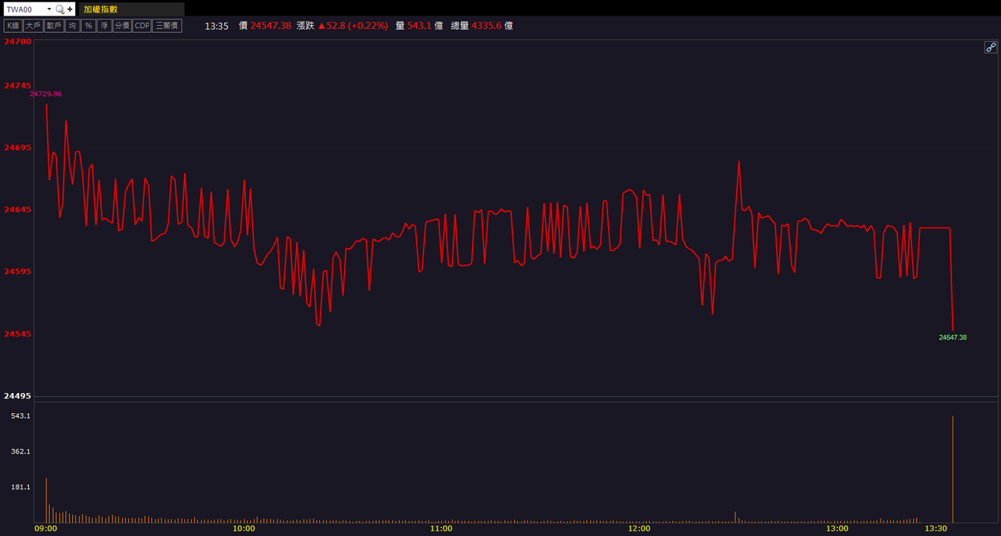Click the 24645 y-axis label
Viewport: 1001px width, 536px height.
coord(18,209)
